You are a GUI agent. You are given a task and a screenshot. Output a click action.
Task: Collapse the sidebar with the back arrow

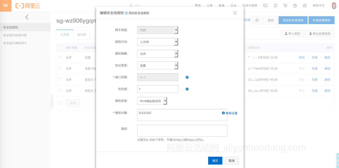(x=27, y=17)
